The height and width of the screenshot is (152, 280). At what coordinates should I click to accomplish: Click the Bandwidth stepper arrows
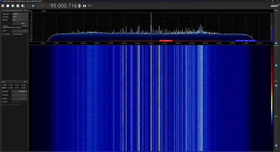click(x=26, y=91)
